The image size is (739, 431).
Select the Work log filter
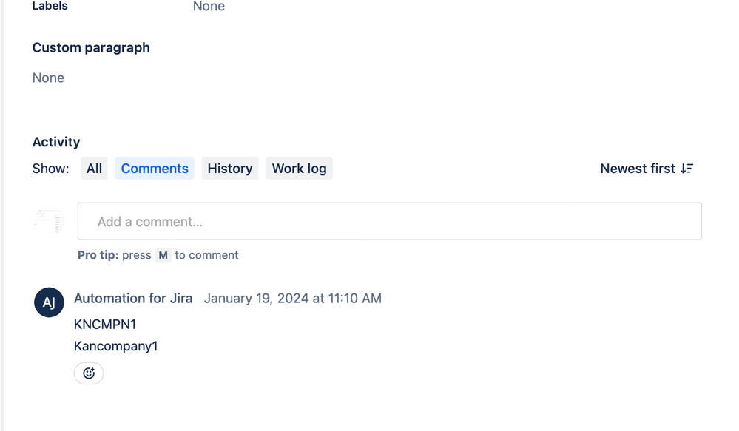point(299,169)
